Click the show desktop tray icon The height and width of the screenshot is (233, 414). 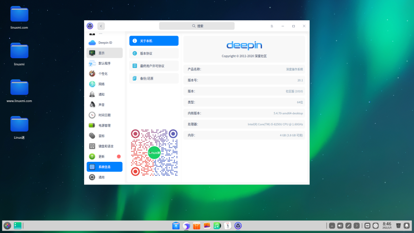tap(367, 226)
